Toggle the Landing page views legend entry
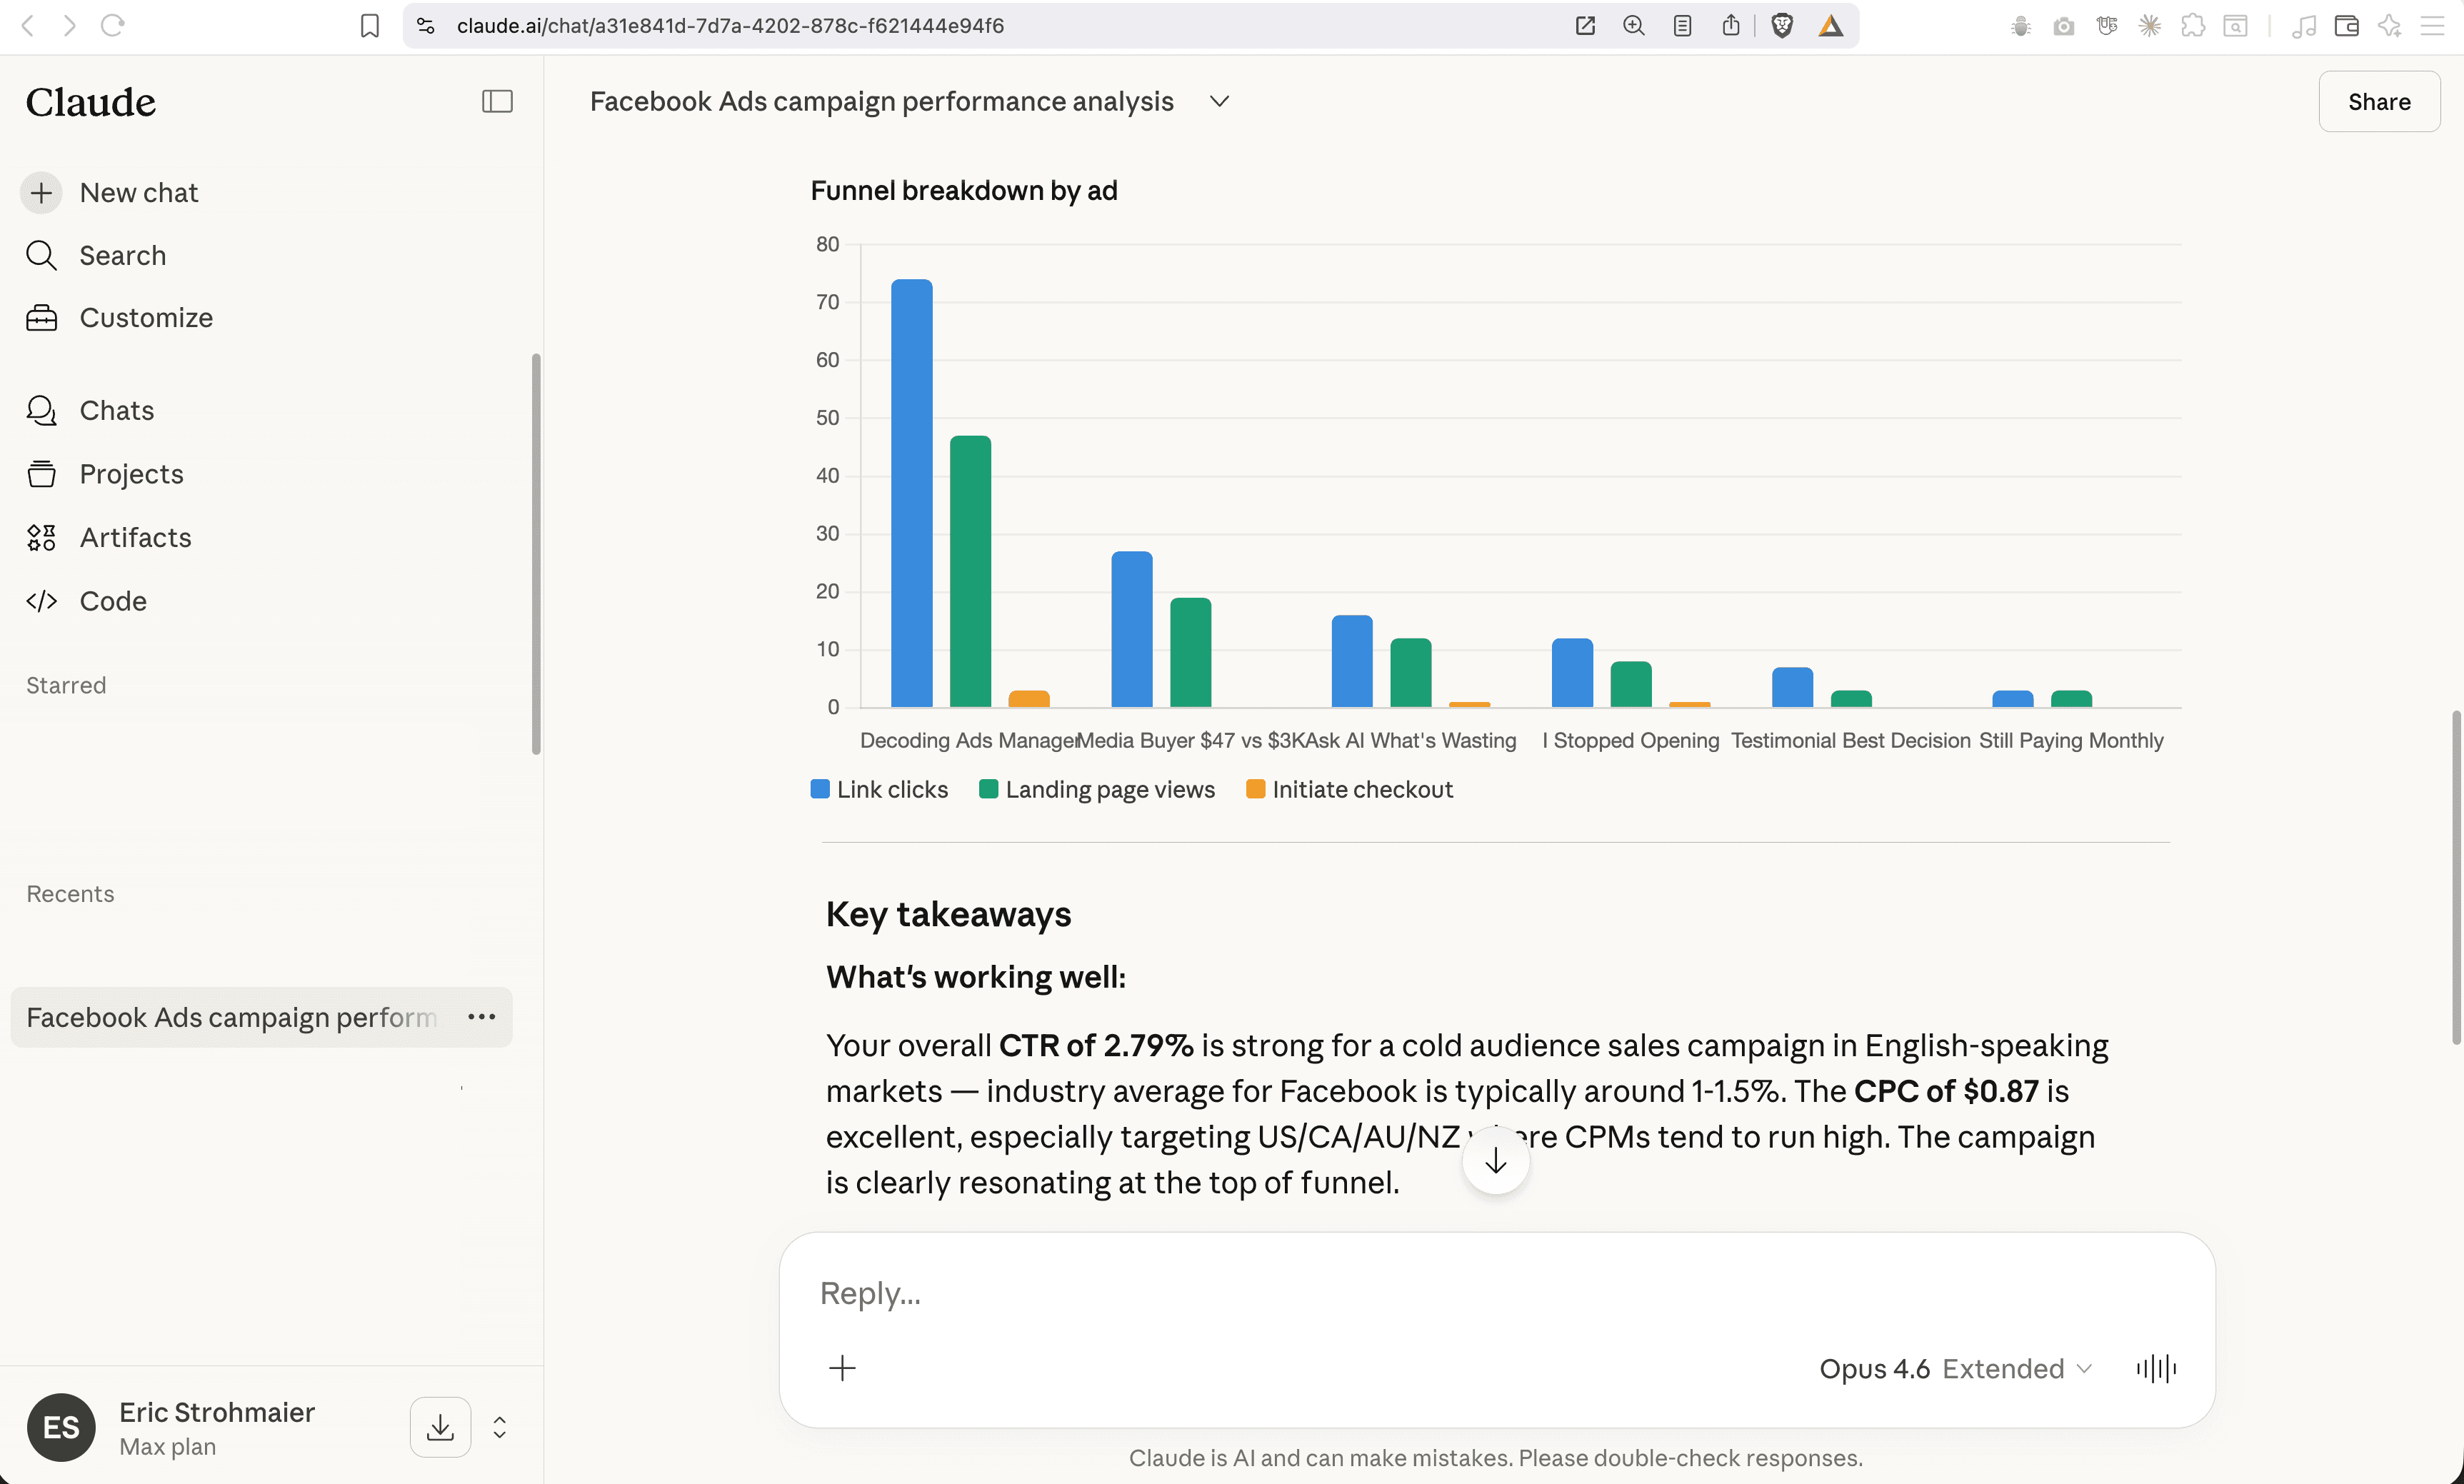 coord(1097,789)
